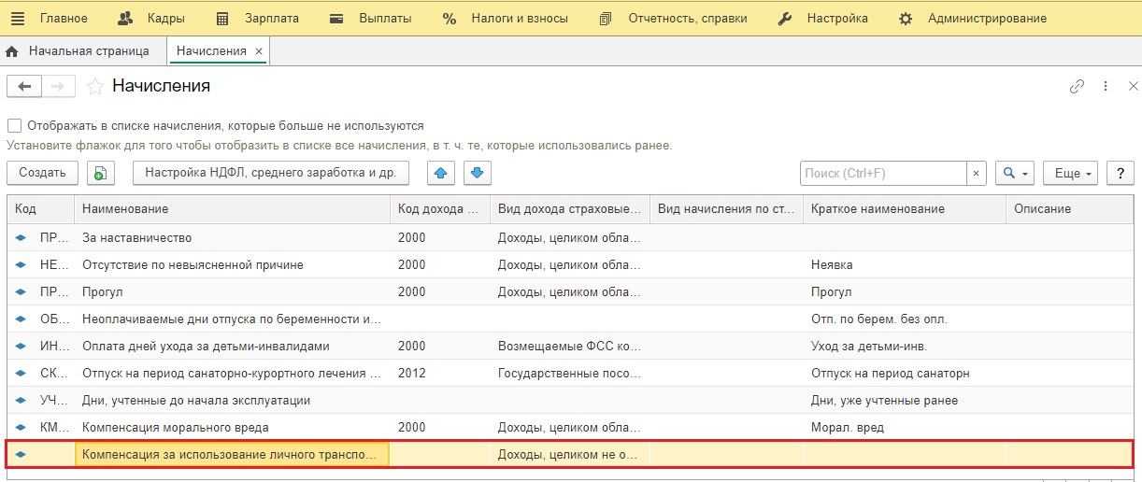This screenshot has width=1142, height=482.
Task: Click Государственные посо... income type cell
Action: [x=570, y=373]
